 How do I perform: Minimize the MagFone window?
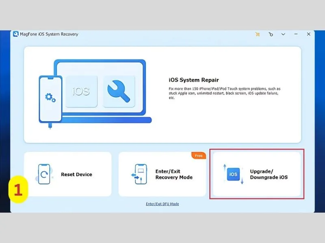pyautogui.click(x=296, y=34)
